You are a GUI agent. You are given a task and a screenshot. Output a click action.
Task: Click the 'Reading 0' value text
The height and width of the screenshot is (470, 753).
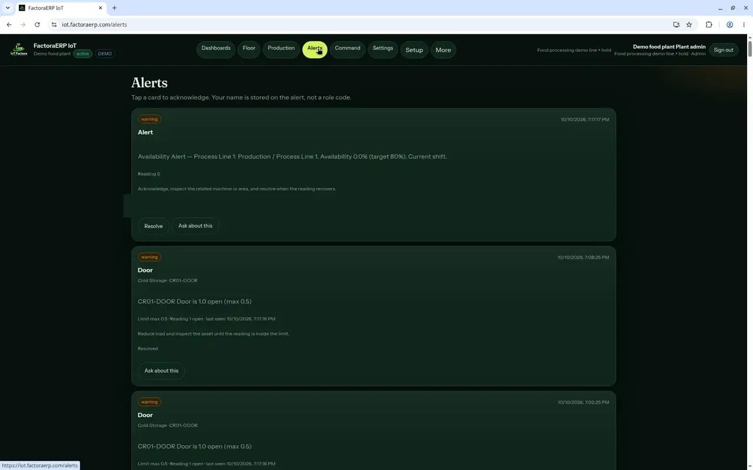[x=149, y=174]
